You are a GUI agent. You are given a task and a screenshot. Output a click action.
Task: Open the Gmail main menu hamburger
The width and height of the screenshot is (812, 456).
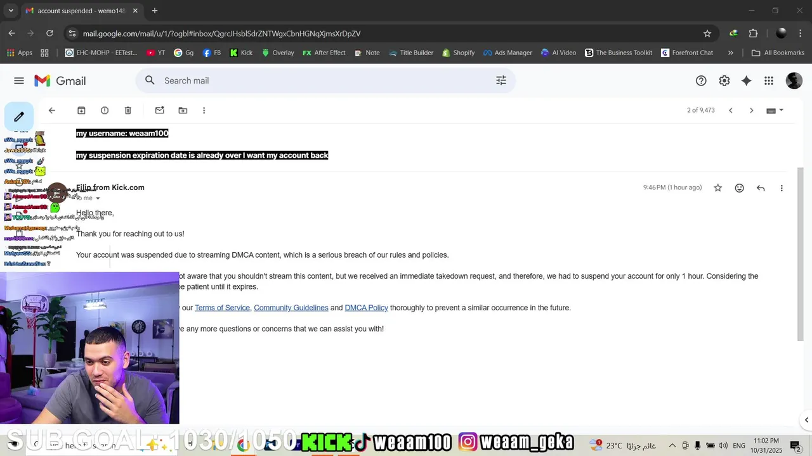pos(19,80)
